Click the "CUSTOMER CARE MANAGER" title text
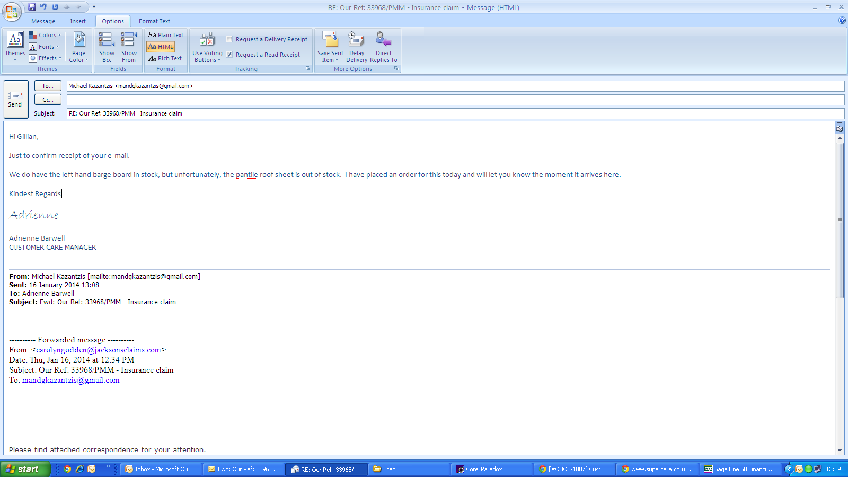 click(52, 248)
